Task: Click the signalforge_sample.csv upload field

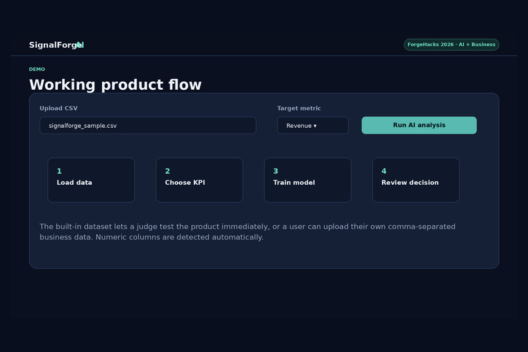Action: 148,125
